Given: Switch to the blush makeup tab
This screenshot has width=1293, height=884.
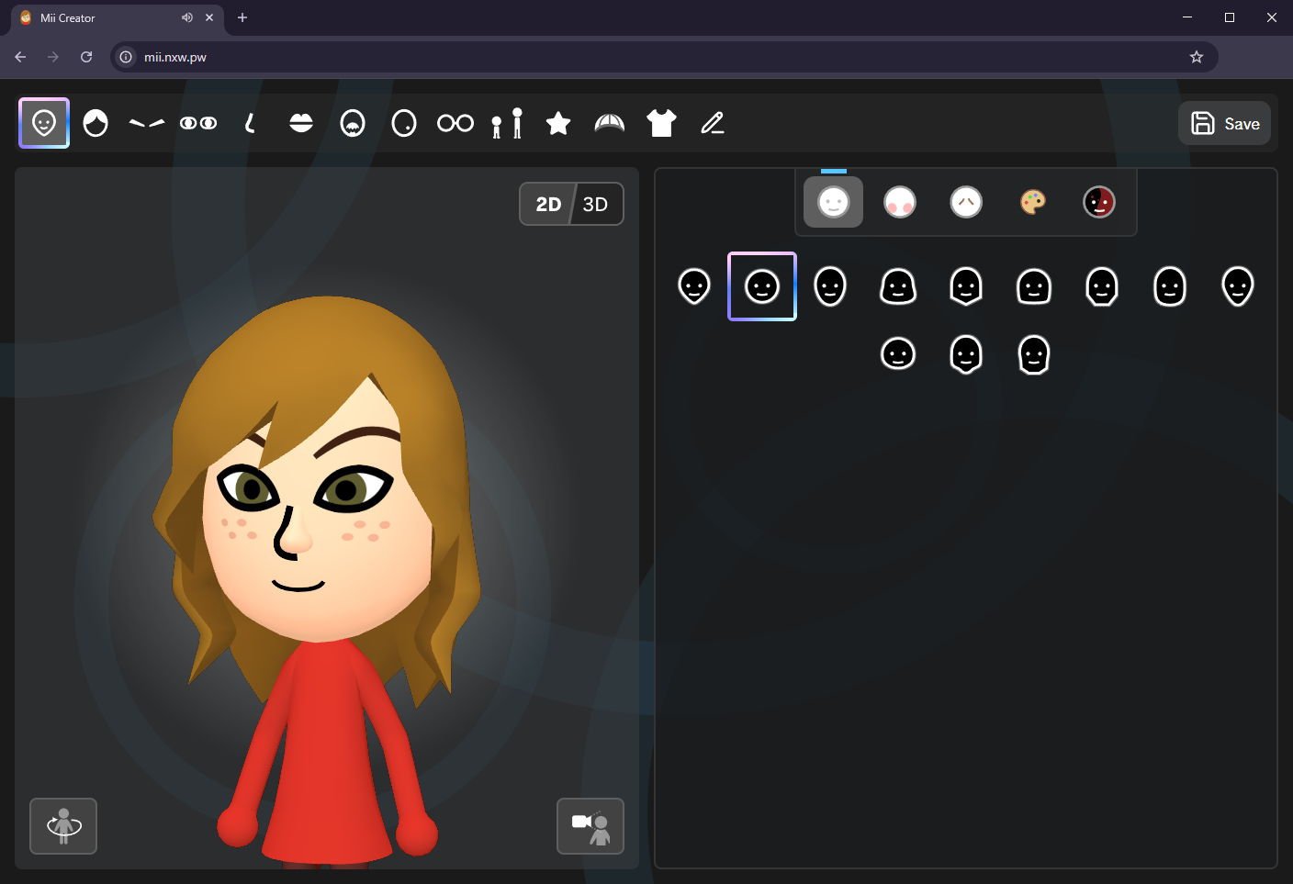Looking at the screenshot, I should [900, 202].
